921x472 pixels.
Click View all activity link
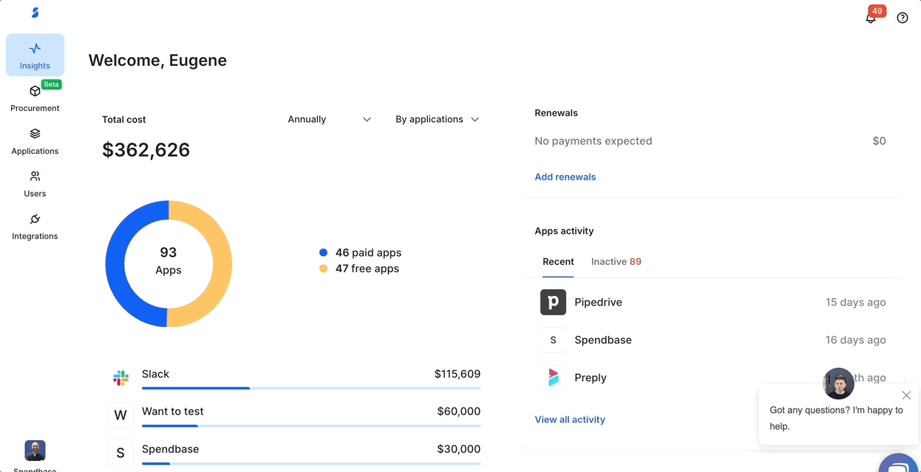click(570, 419)
